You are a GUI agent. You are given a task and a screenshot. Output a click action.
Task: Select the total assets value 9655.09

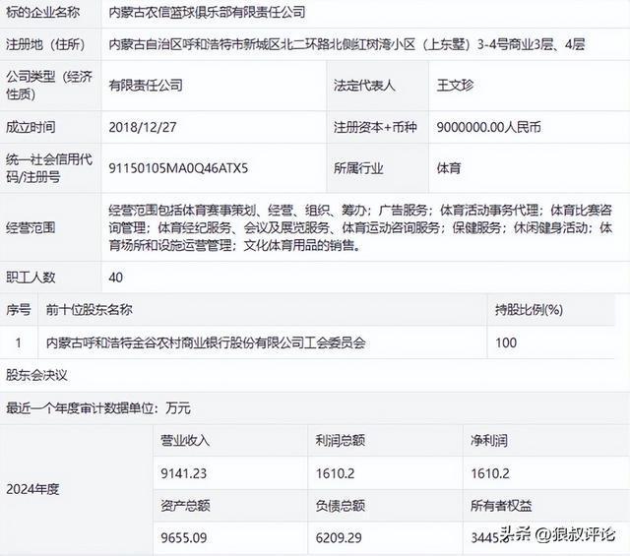(185, 537)
